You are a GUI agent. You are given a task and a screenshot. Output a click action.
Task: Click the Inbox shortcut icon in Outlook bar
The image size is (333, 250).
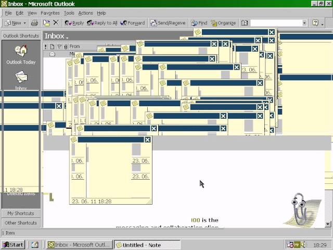21,77
